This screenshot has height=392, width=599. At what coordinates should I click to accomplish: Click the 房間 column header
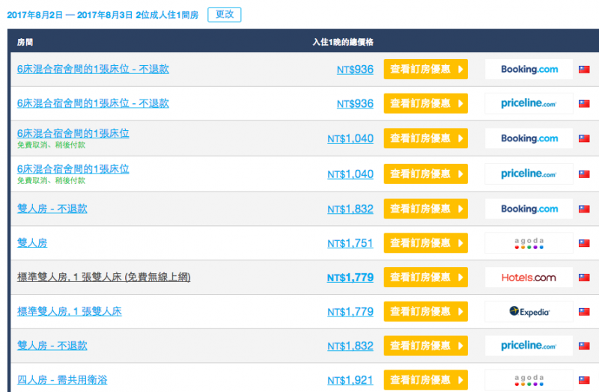coord(25,42)
